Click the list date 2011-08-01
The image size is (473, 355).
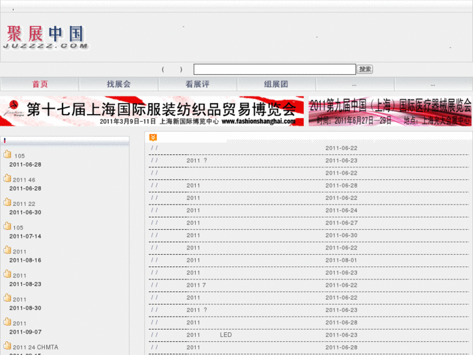(x=341, y=260)
